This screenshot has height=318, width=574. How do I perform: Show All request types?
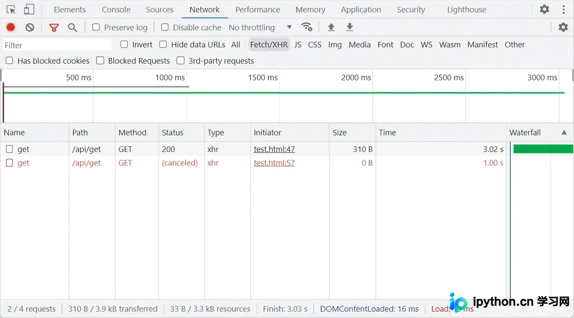coord(235,44)
